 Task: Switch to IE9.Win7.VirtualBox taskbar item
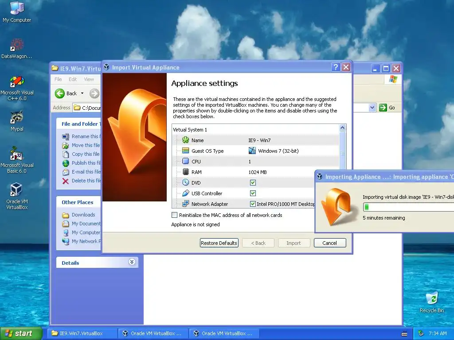pyautogui.click(x=82, y=333)
